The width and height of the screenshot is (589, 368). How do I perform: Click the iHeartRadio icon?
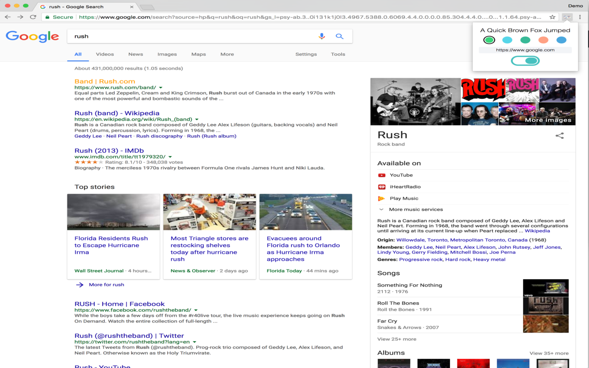[x=381, y=187]
